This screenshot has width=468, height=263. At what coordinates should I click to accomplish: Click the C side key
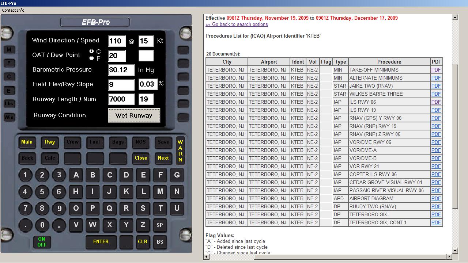tap(9, 77)
